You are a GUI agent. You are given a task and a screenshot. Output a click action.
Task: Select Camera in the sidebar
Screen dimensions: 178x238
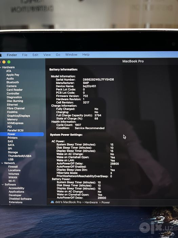click(12, 86)
